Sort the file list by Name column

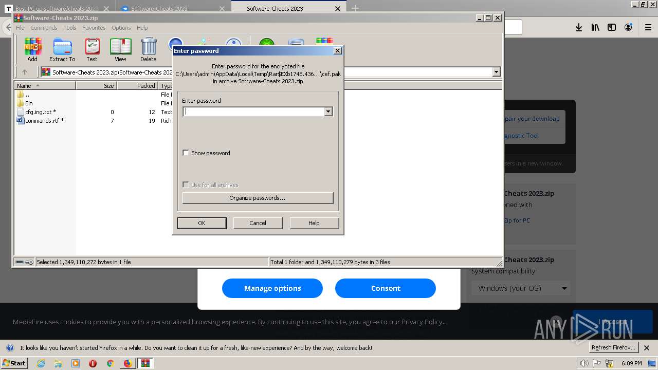point(45,86)
